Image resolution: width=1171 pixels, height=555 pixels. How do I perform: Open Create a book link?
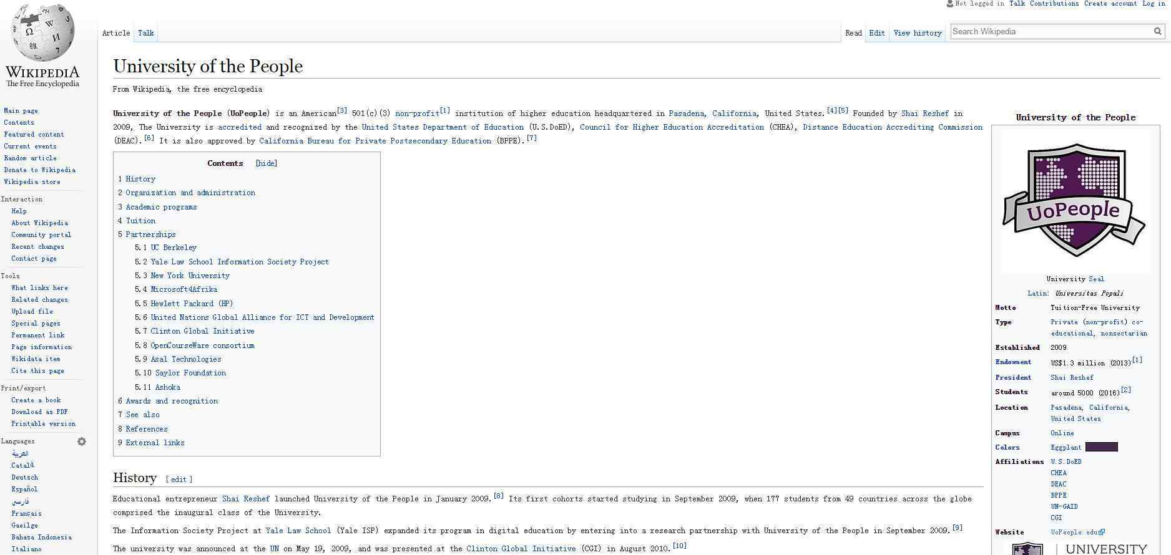36,400
